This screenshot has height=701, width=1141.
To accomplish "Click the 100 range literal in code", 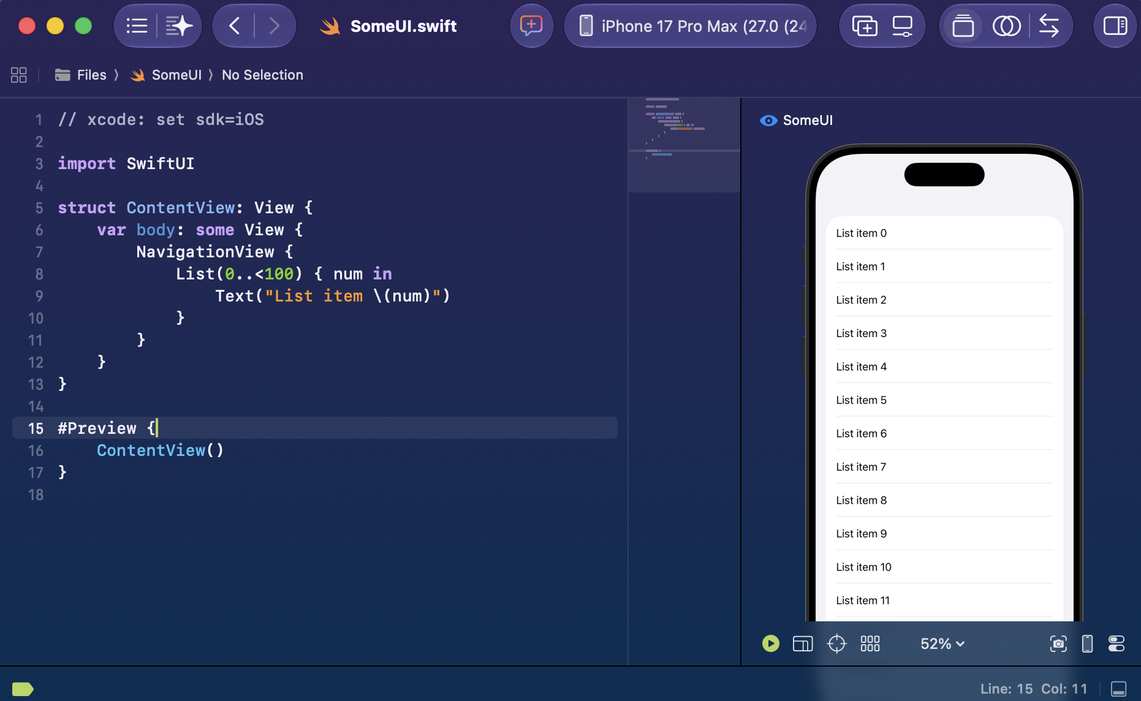I will tap(279, 273).
